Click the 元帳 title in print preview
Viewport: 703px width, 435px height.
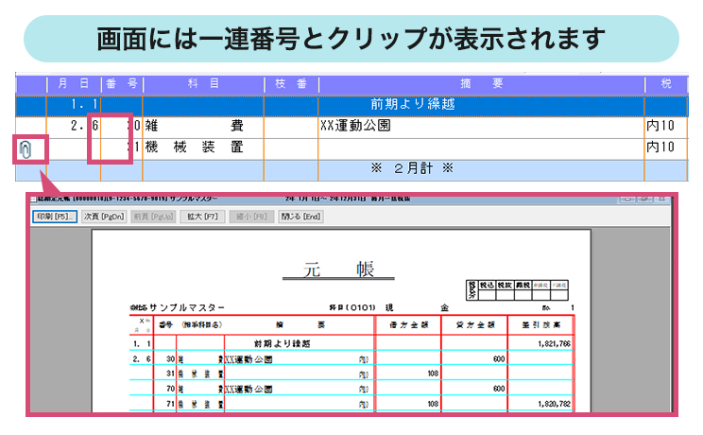[339, 268]
